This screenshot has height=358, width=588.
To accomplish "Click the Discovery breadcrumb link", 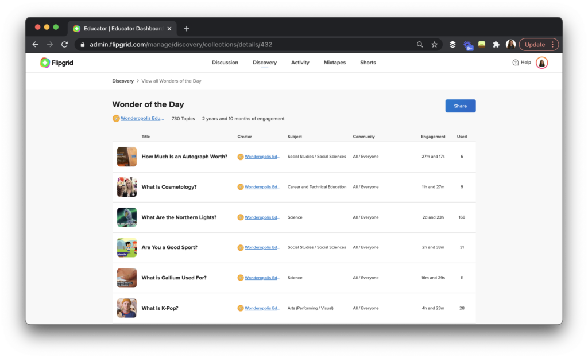I will pos(123,81).
